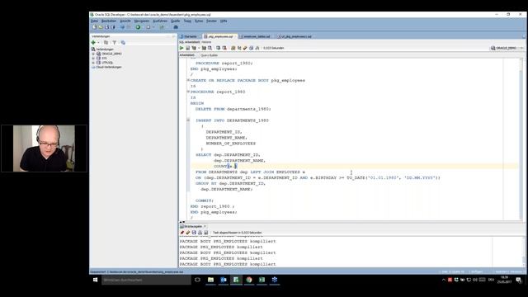Collapse the PROCEDURE report_1980 fold marker
Screen dimensions: 528x297
188,92
